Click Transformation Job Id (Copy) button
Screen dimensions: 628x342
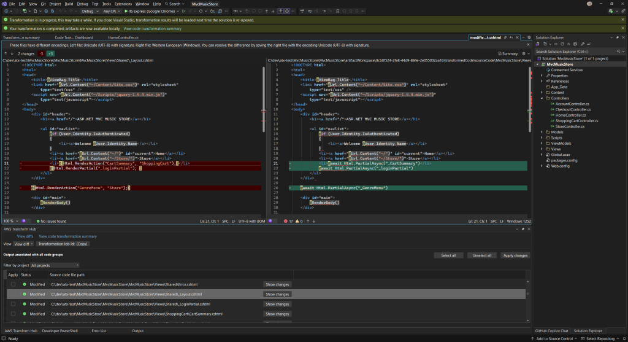(63, 244)
